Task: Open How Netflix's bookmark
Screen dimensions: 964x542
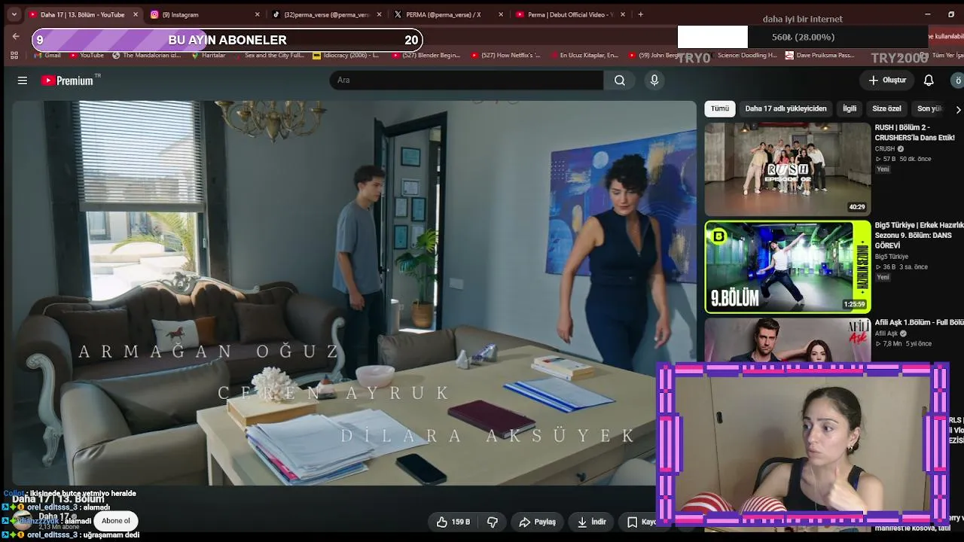Action: [x=505, y=55]
